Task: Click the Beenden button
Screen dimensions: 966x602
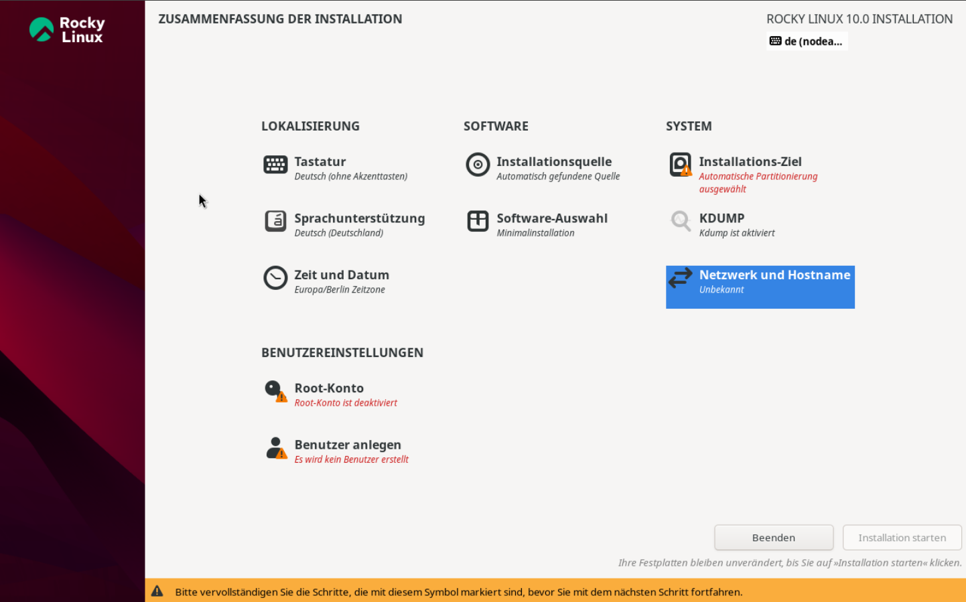Action: point(774,538)
